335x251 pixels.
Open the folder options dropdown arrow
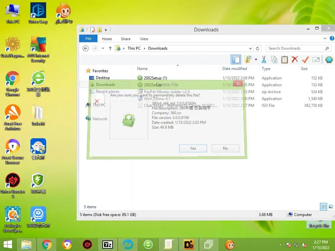[x=256, y=59]
